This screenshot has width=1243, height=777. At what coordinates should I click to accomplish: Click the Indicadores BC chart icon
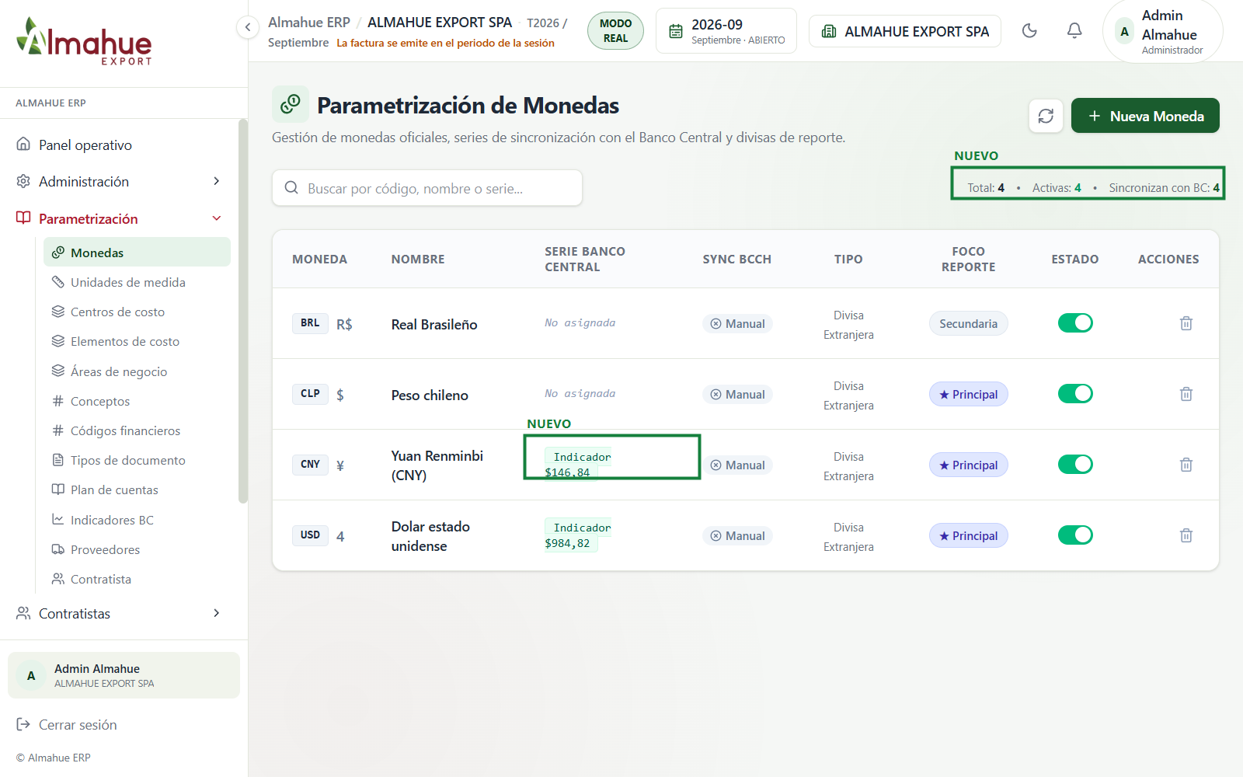click(x=58, y=519)
